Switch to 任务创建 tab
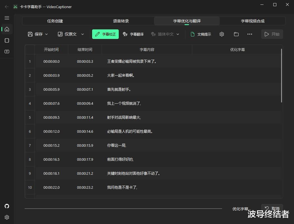This screenshot has height=224, width=294. 55,21
